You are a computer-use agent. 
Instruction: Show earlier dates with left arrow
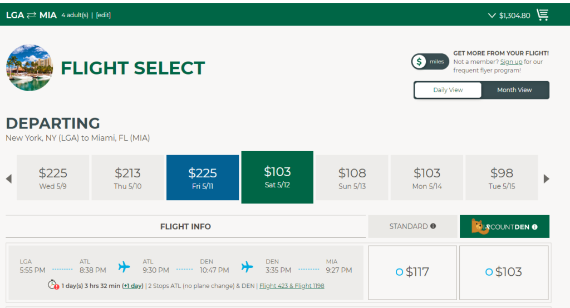pos(9,178)
